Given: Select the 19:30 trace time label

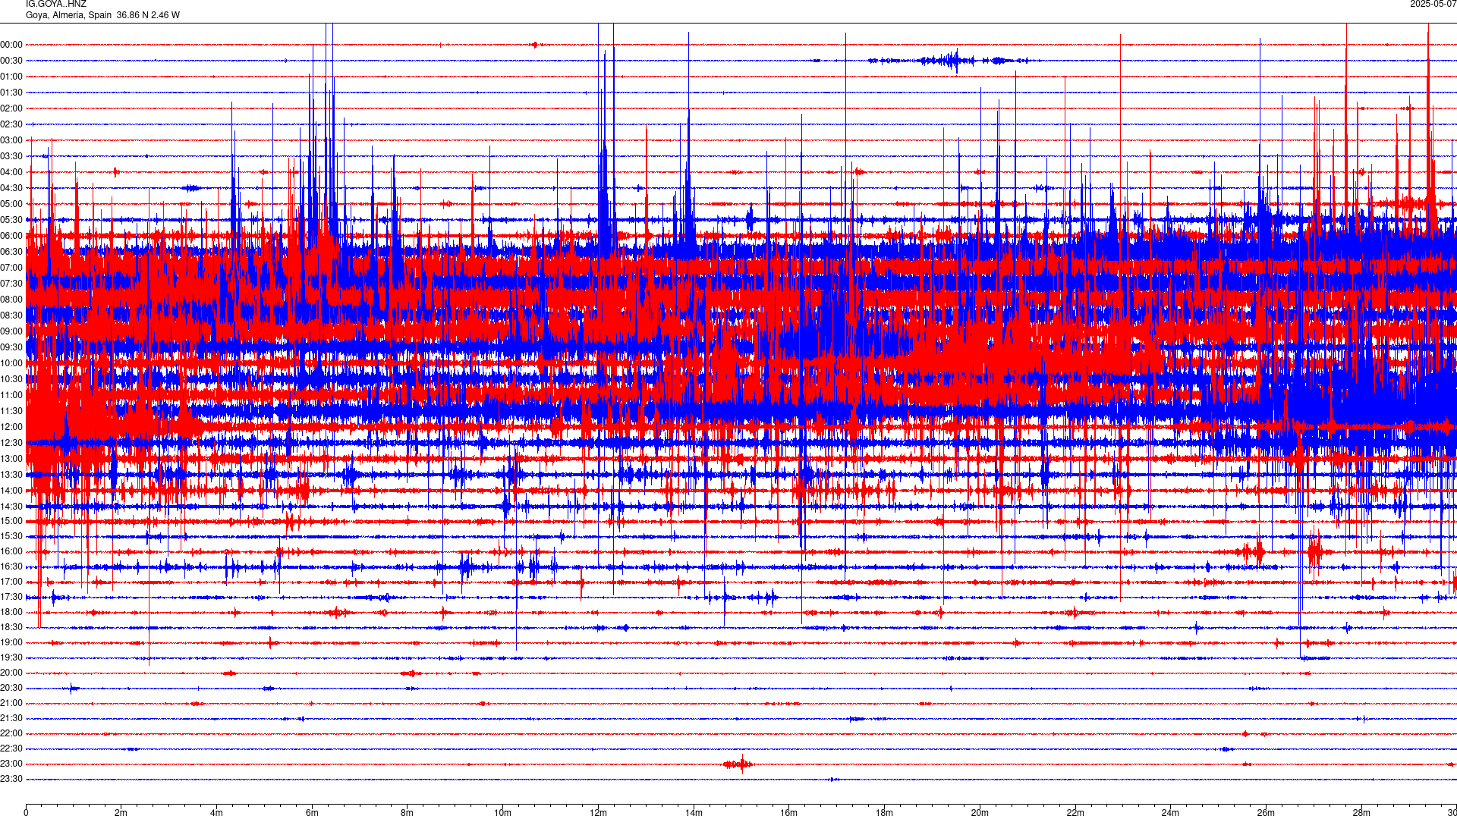Looking at the screenshot, I should click(x=11, y=657).
